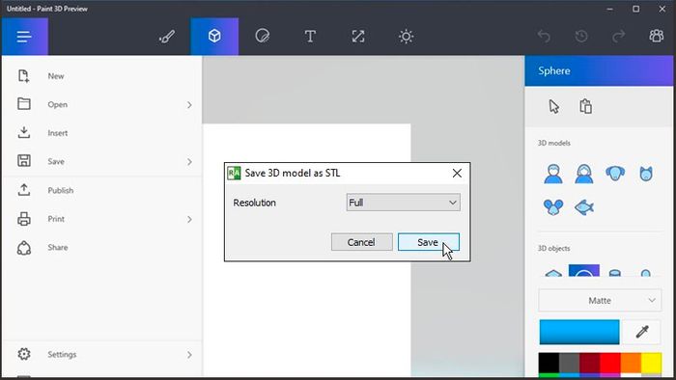This screenshot has height=380, width=676.
Task: Insert the Fish 3D model
Action: [584, 207]
